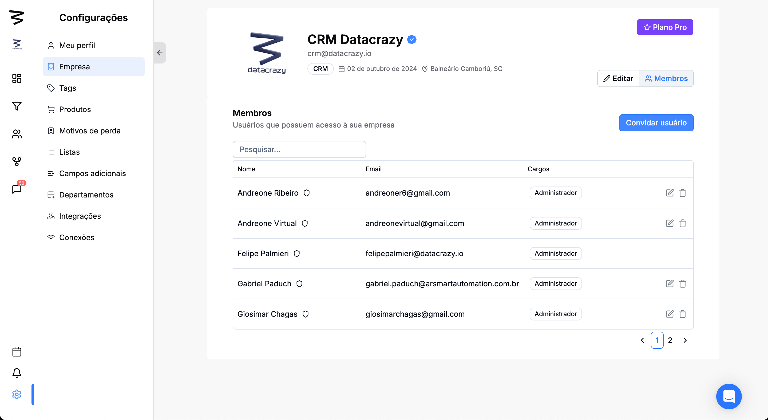Open the notifications bell icon
This screenshot has height=420, width=768.
click(x=17, y=373)
